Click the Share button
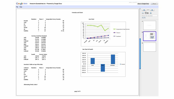 coord(154,4)
